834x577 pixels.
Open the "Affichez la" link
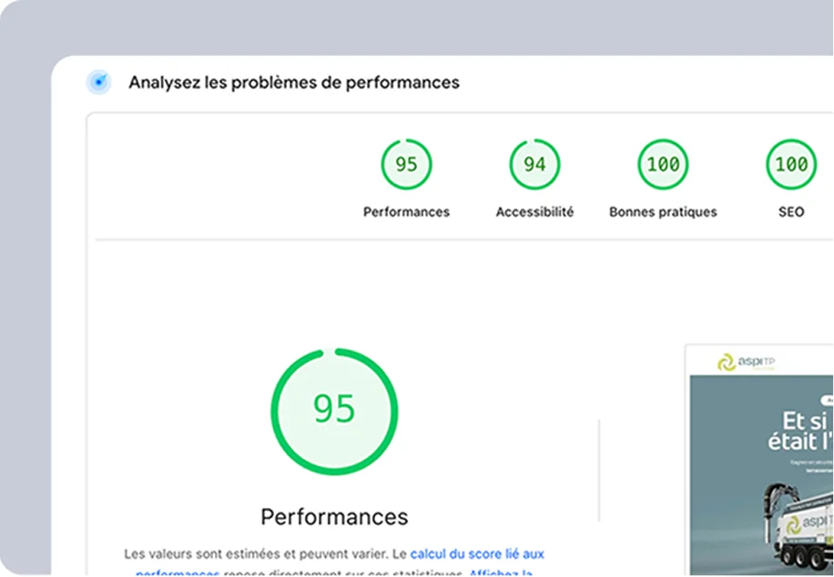tap(501, 572)
